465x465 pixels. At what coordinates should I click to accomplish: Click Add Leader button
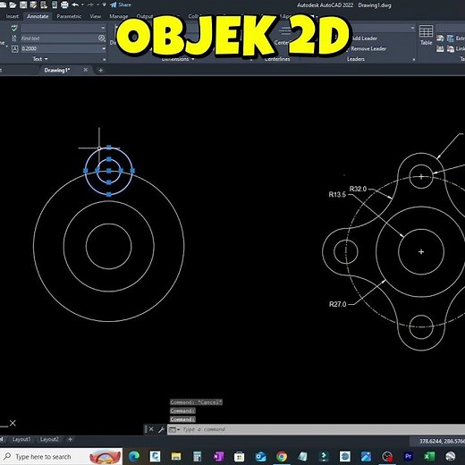(364, 38)
